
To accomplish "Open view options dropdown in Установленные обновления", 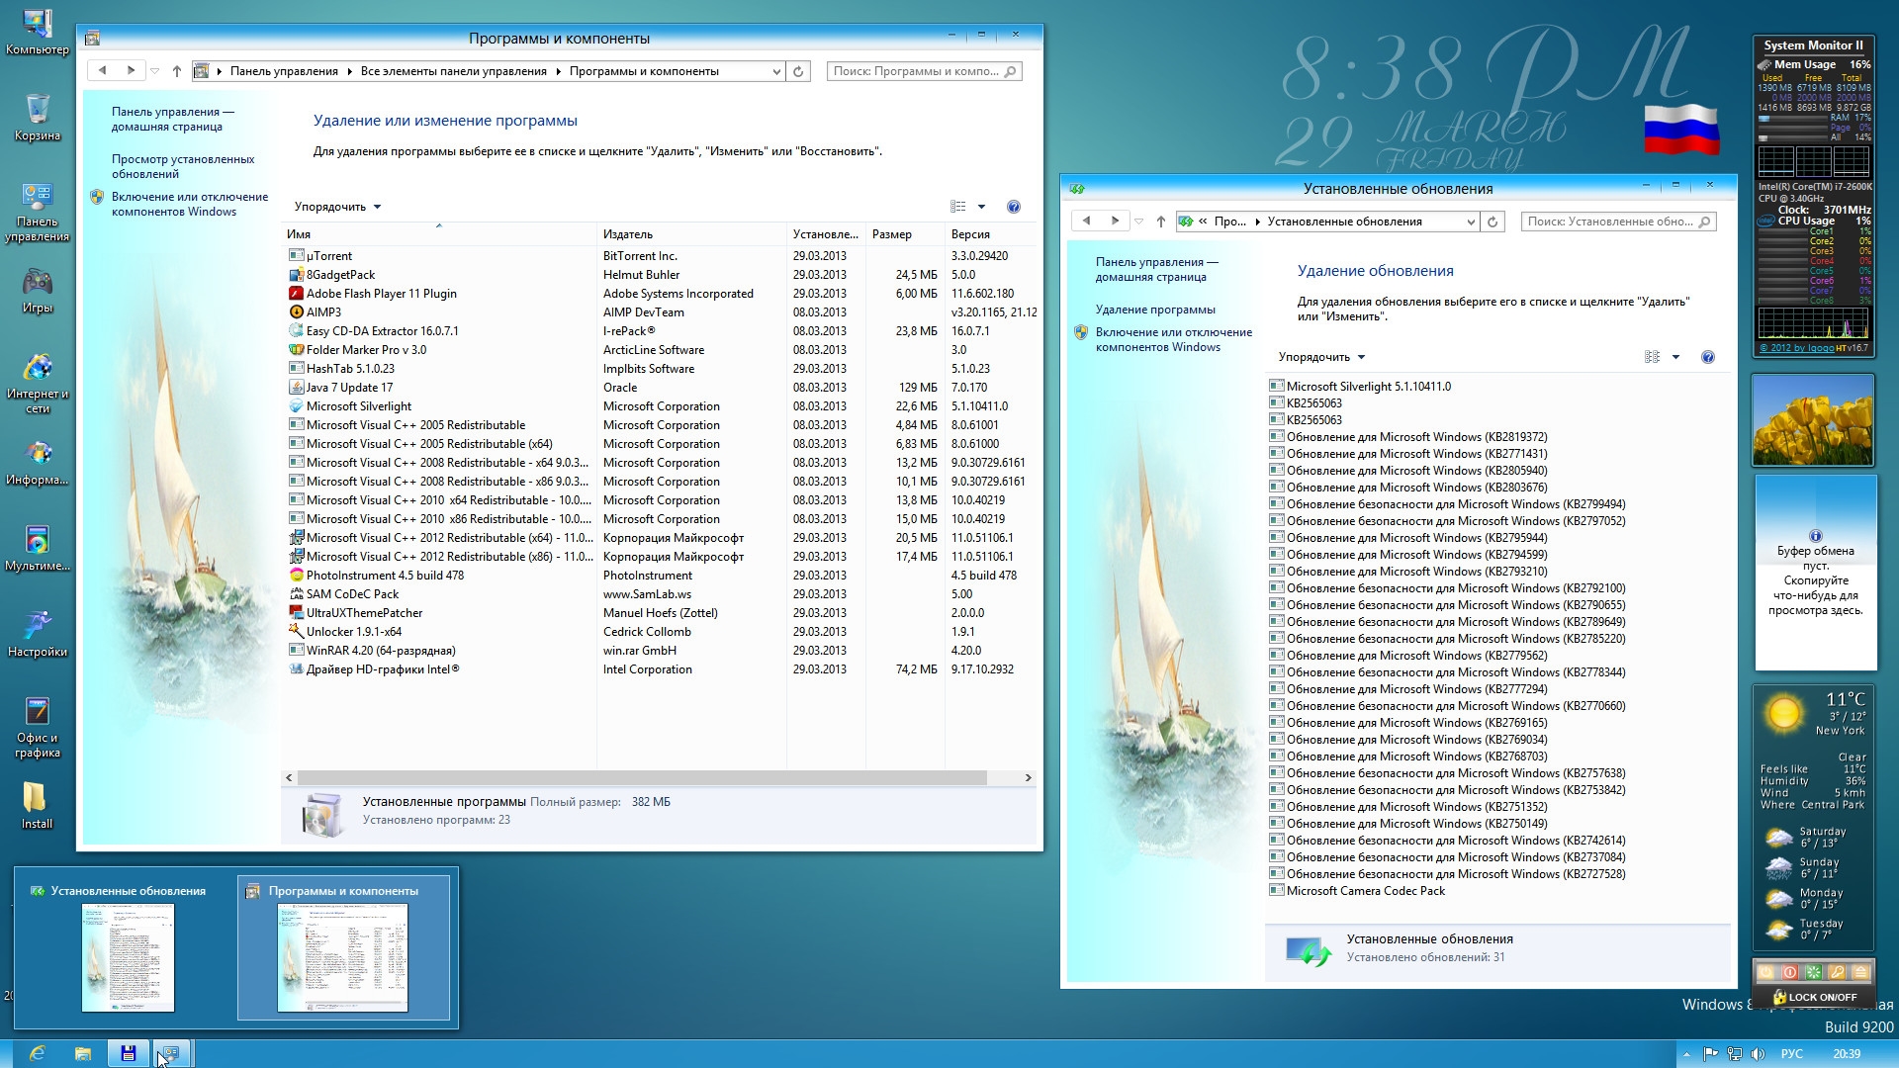I will tap(1675, 357).
